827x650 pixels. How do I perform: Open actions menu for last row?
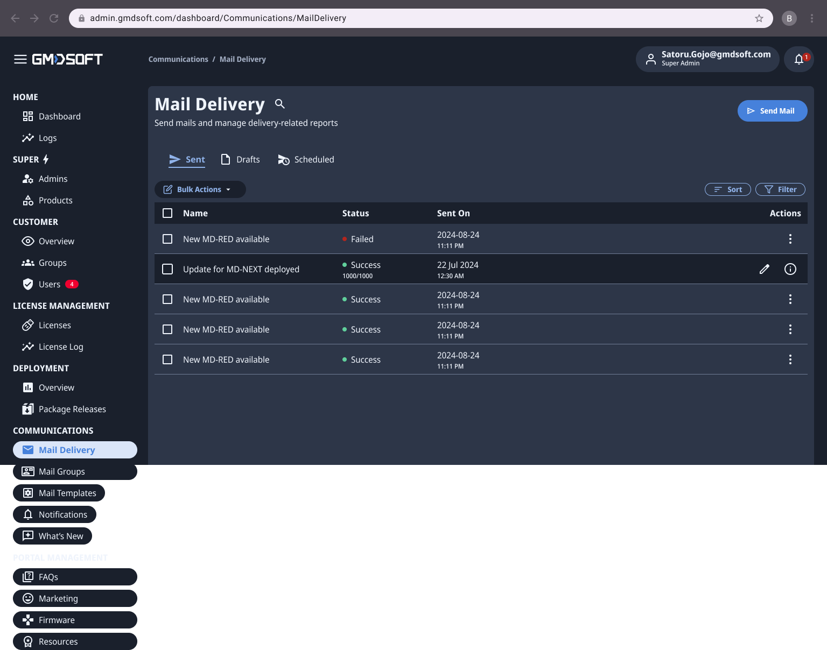[x=790, y=359]
